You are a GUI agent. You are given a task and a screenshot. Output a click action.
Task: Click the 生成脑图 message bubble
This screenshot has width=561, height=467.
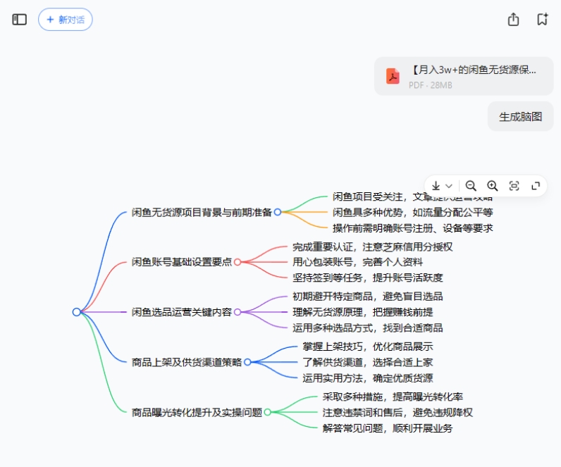[x=520, y=117]
